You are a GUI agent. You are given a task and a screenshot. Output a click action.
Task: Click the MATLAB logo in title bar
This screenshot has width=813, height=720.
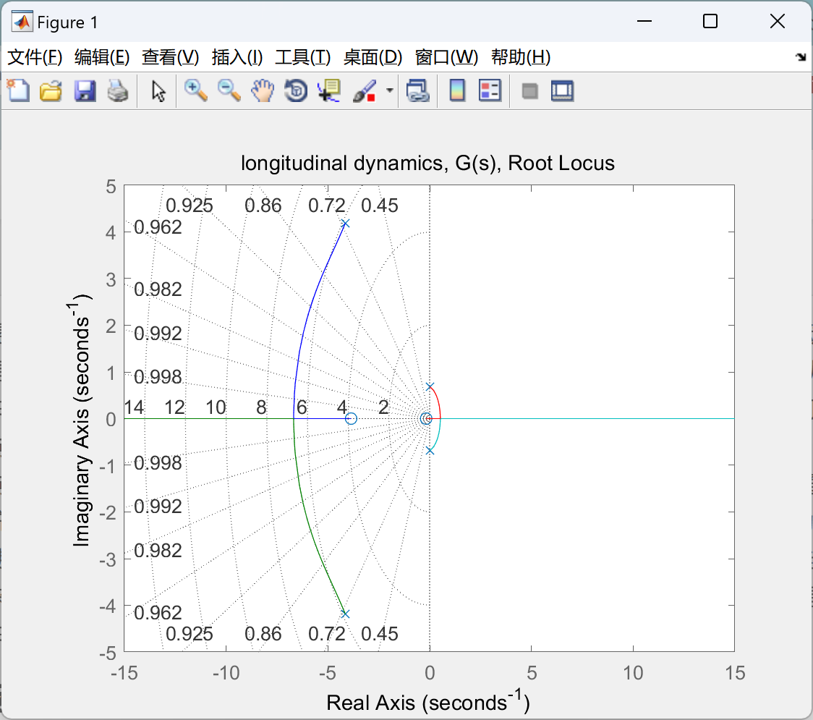coord(22,22)
